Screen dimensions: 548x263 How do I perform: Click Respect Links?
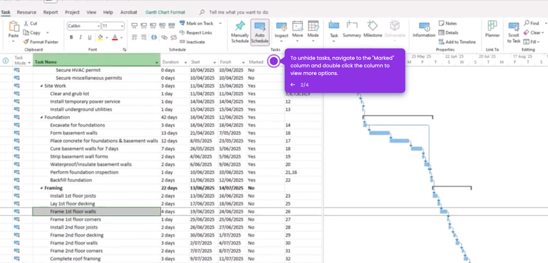click(x=196, y=33)
